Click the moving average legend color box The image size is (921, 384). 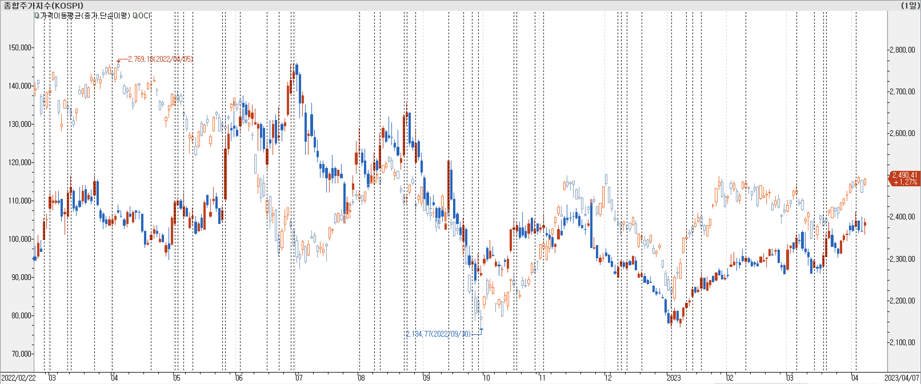(37, 16)
